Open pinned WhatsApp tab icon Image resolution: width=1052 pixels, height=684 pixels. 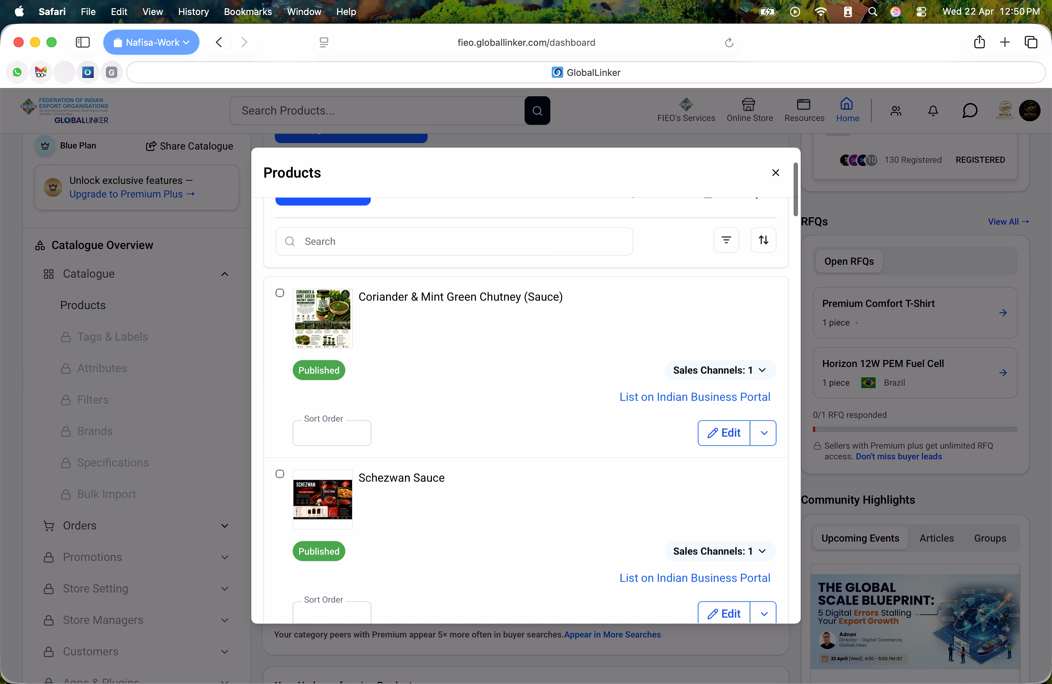pyautogui.click(x=17, y=72)
